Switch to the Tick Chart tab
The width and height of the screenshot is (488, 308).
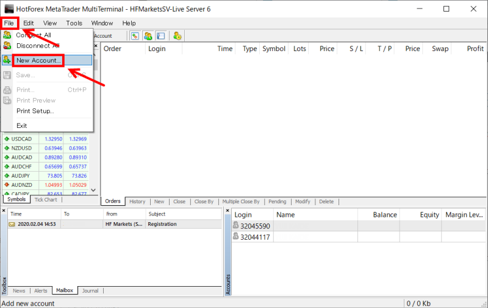45,200
